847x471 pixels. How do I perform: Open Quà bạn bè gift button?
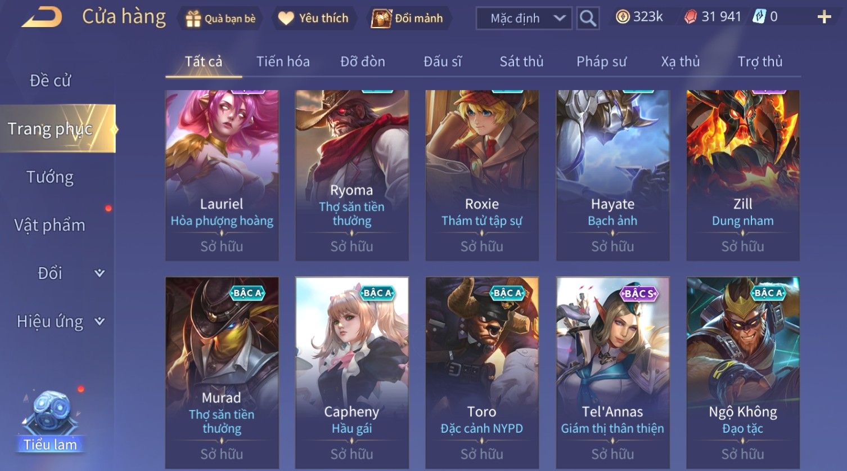[x=220, y=19]
